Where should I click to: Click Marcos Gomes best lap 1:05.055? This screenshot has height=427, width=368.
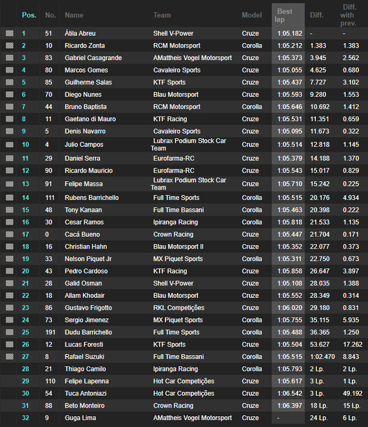tap(290, 70)
